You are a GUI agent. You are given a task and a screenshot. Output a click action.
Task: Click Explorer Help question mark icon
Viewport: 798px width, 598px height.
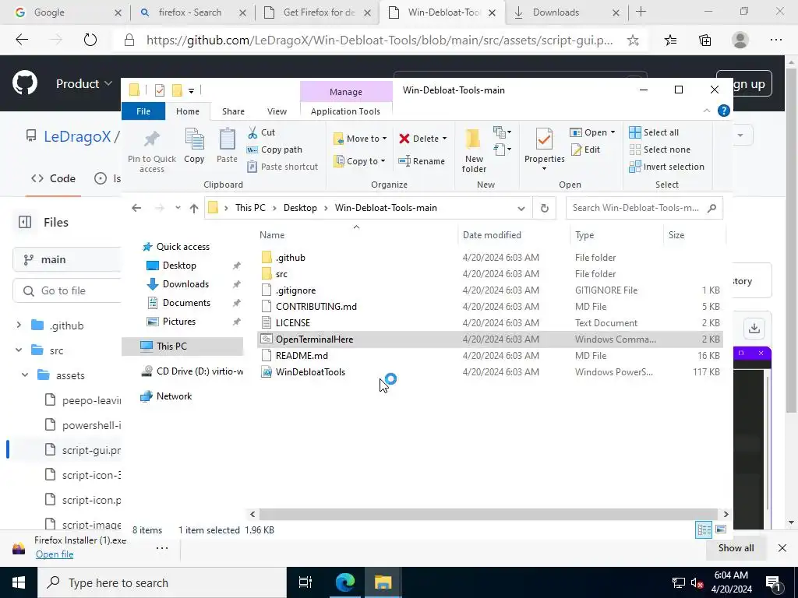[x=723, y=111]
